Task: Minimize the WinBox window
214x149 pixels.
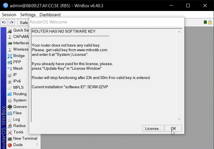Action: pos(171,5)
